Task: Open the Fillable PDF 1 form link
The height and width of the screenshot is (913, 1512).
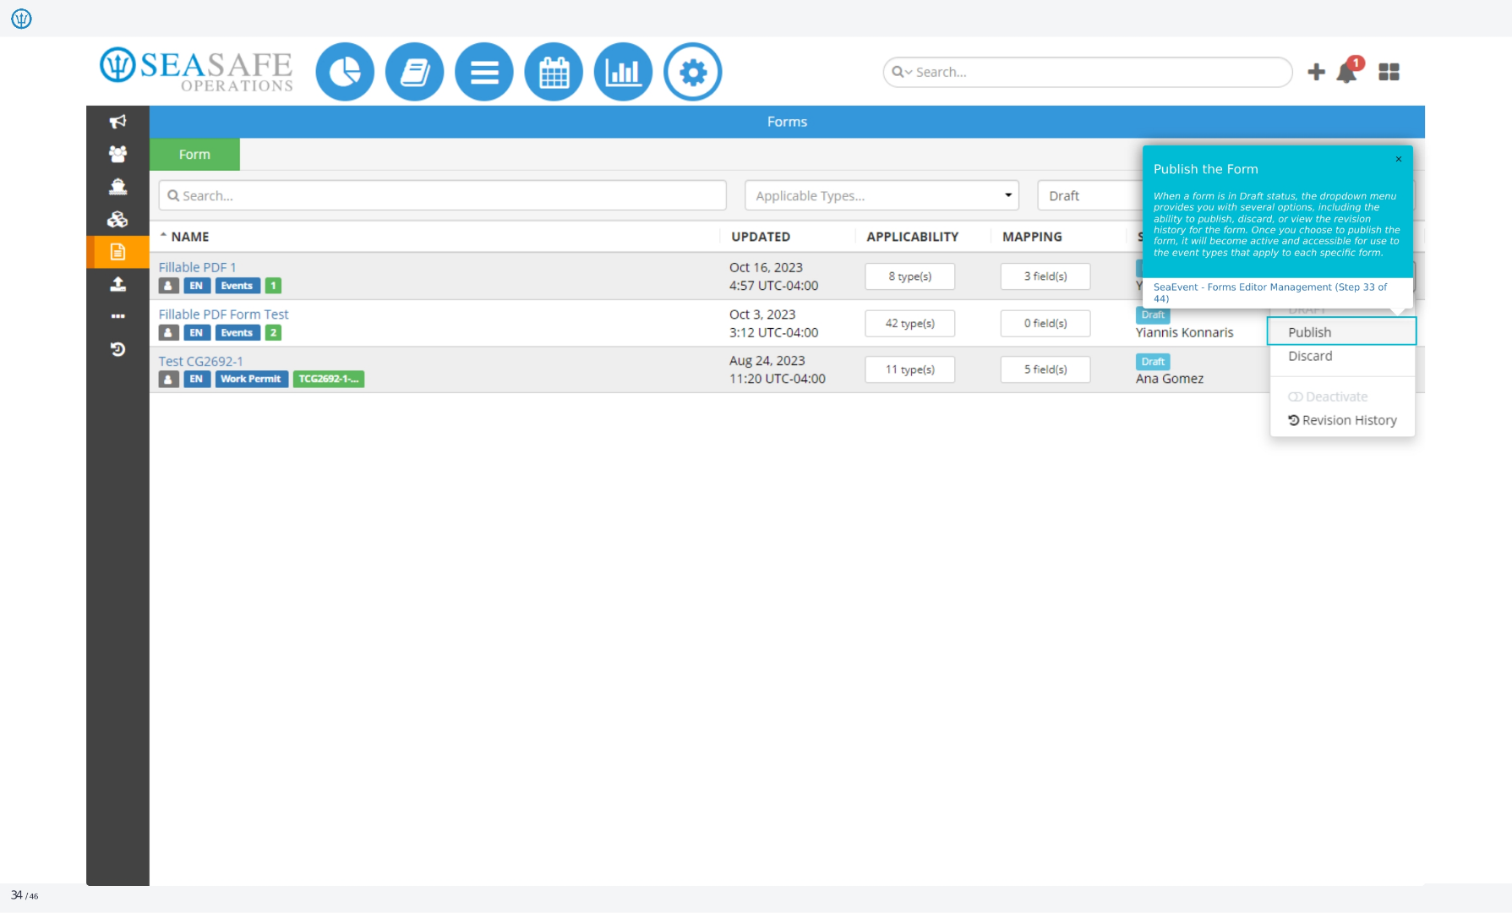Action: tap(198, 267)
